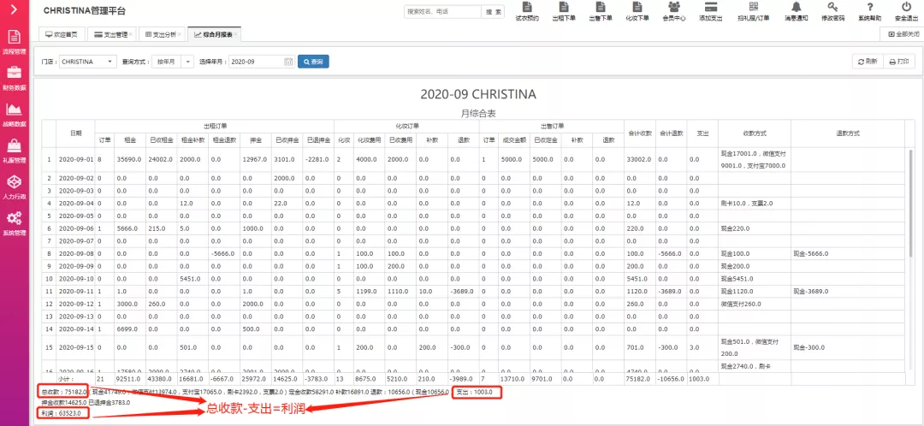This screenshot has height=426, width=924.
Task: Click the subtotal value 92511.0
Action: tap(130, 378)
